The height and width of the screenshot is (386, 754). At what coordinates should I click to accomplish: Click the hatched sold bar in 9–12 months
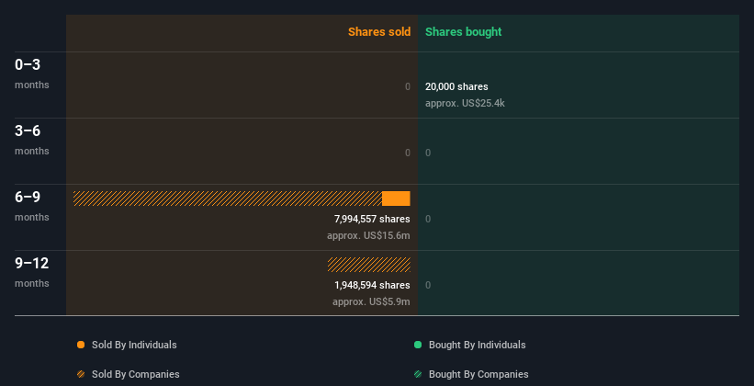tap(369, 265)
